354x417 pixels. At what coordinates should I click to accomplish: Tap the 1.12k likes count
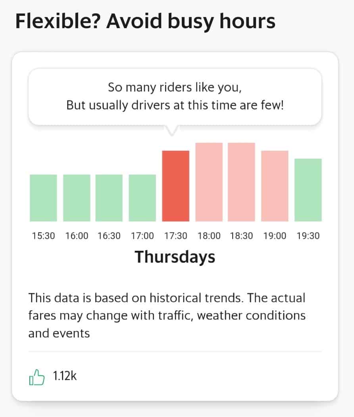tap(65, 376)
